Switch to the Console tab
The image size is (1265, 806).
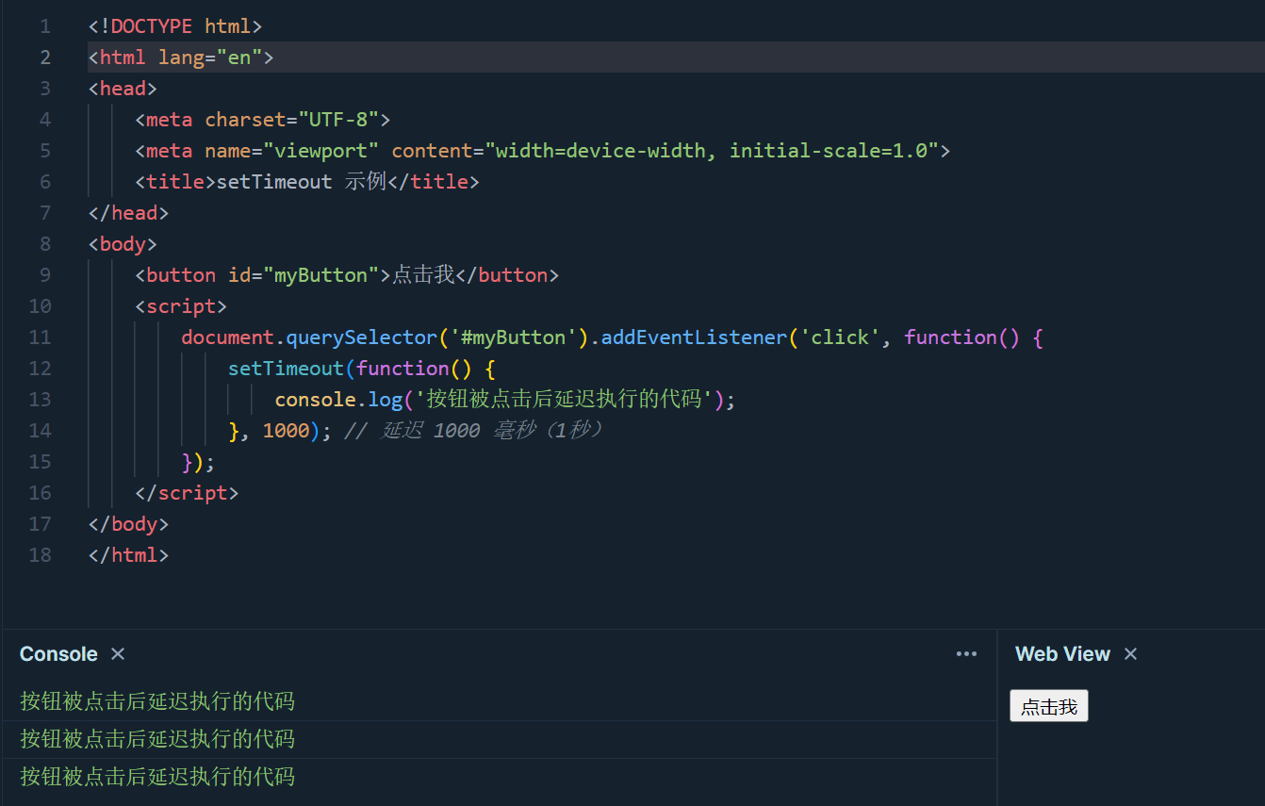pyautogui.click(x=58, y=653)
